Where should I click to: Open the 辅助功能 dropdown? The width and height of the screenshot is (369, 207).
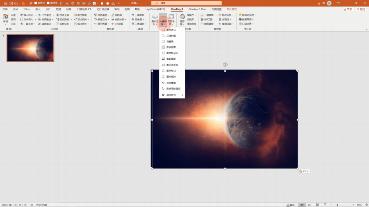coord(226,24)
